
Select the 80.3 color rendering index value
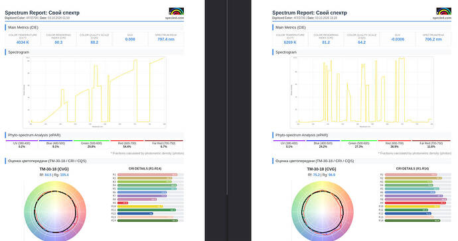(x=58, y=42)
